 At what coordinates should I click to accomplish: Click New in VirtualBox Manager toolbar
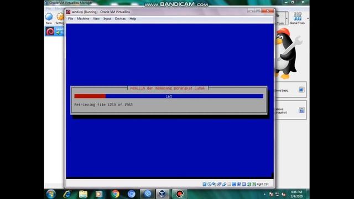click(49, 18)
